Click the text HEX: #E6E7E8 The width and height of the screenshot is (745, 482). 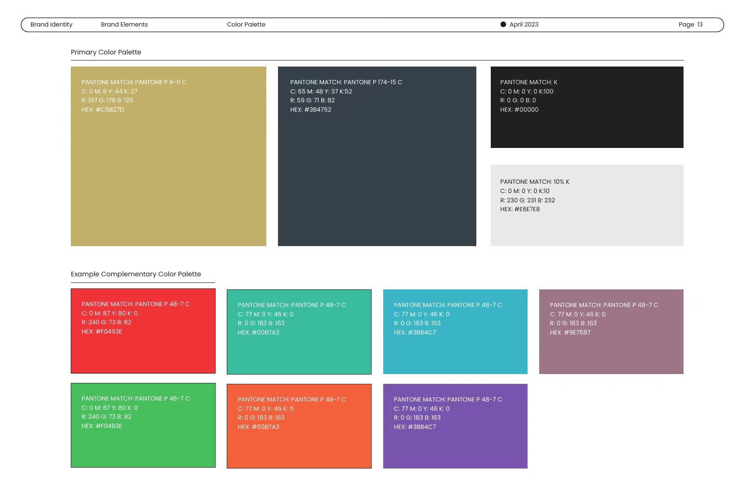[x=520, y=209]
